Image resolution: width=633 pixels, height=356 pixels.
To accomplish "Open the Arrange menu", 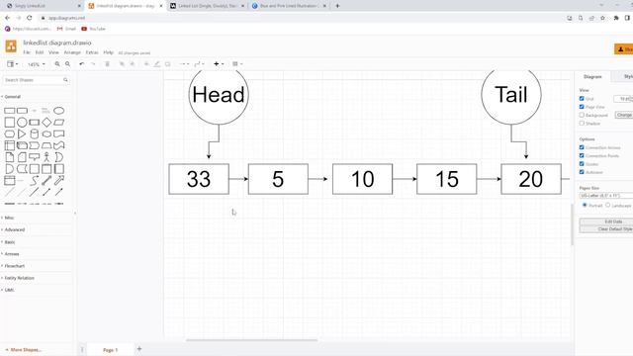I will 72,52.
